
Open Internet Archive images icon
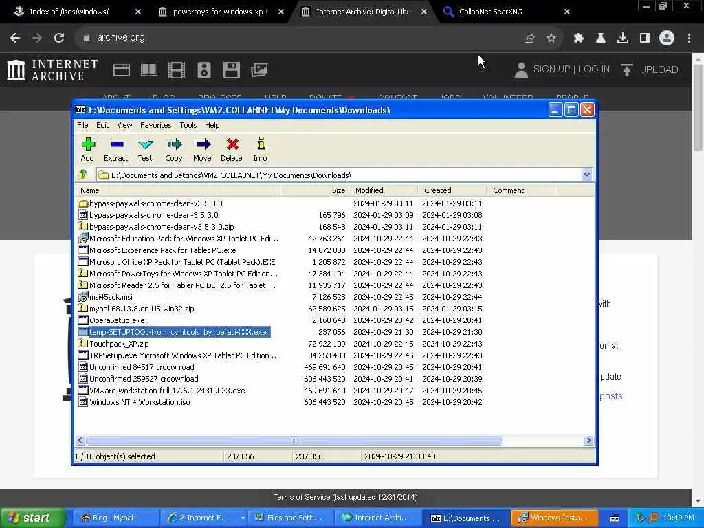259,70
